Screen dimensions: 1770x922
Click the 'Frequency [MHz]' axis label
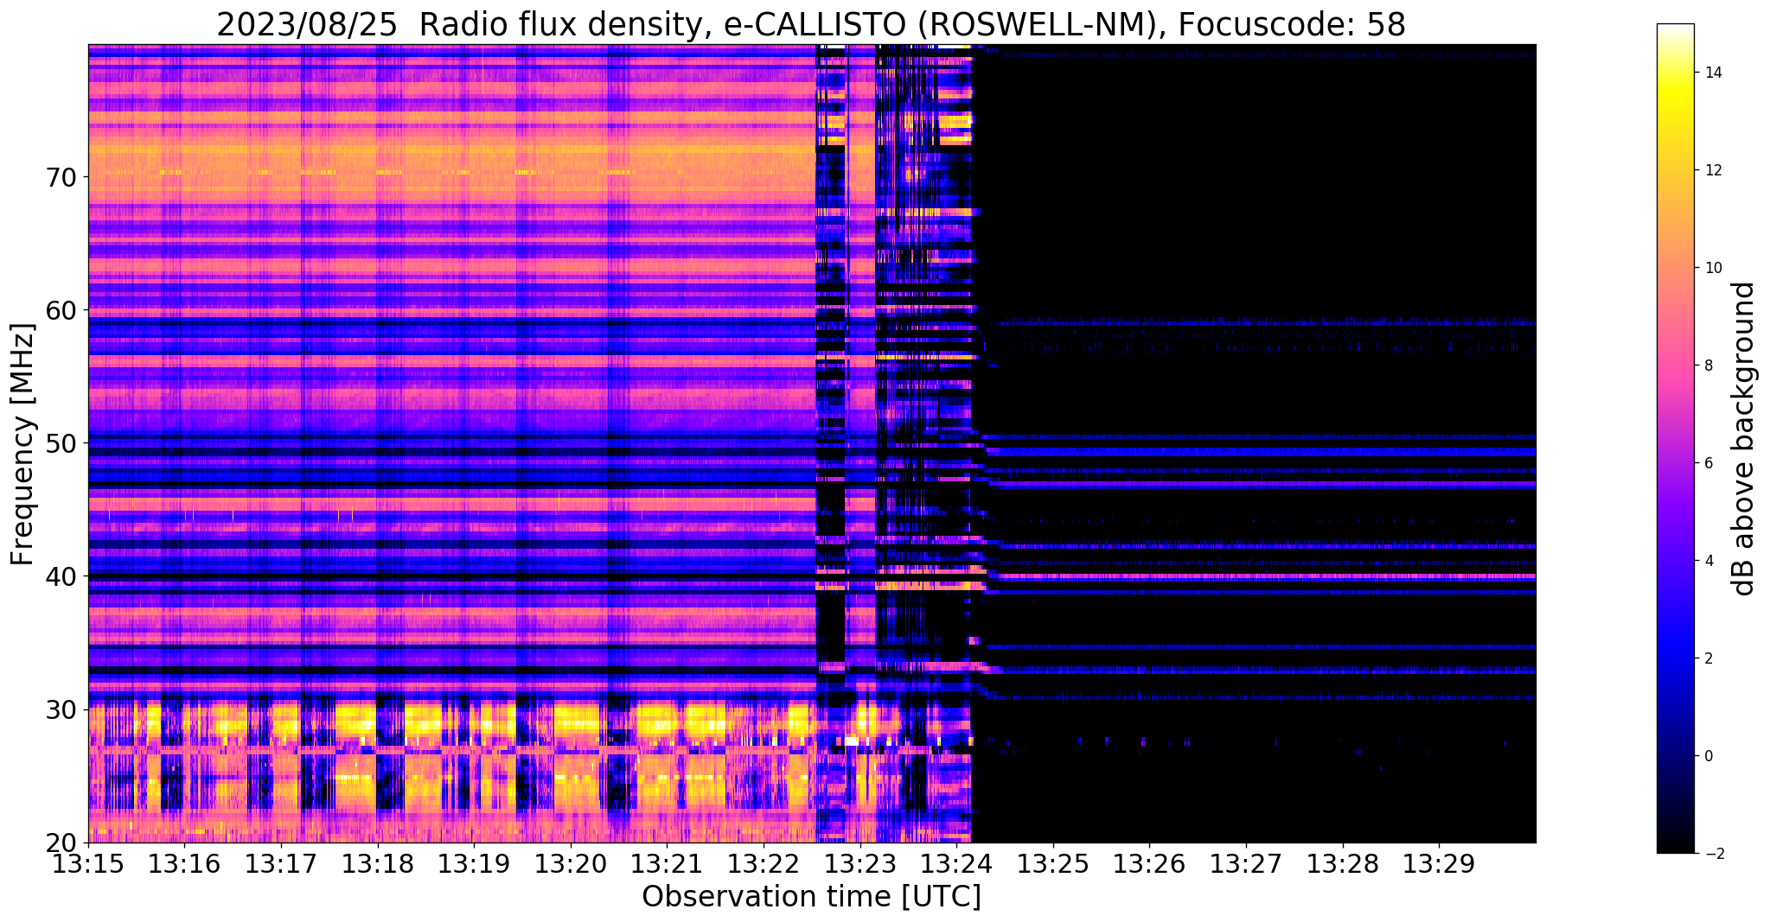(23, 444)
